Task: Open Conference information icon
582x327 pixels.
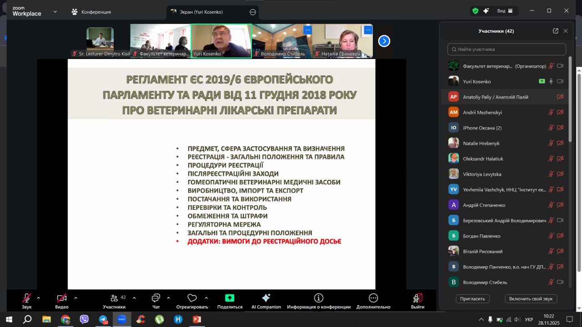Action: pyautogui.click(x=319, y=298)
